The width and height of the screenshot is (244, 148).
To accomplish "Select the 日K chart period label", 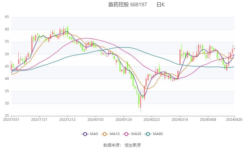I will tap(160, 5).
